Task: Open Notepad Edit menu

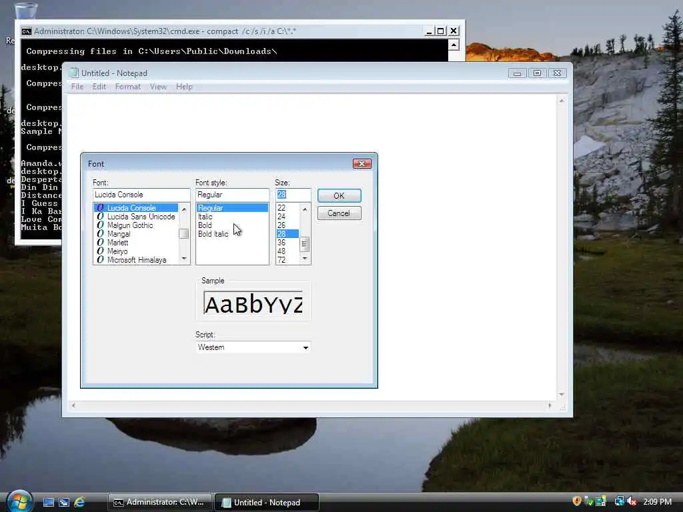Action: (99, 87)
